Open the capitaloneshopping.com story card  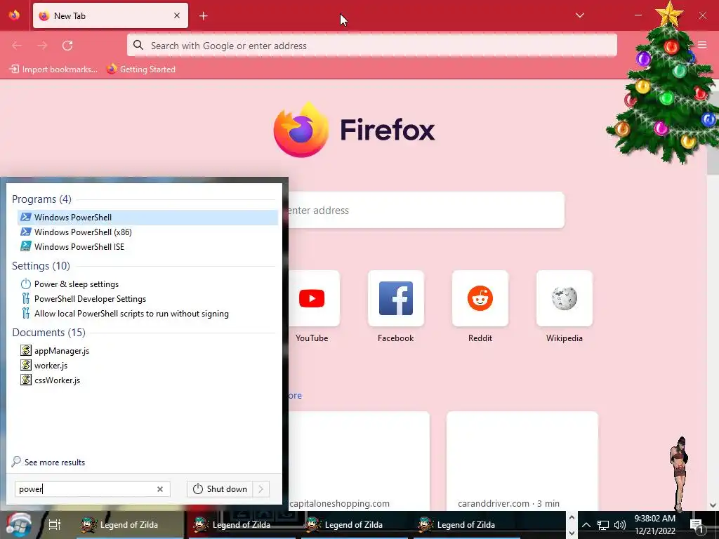[x=359, y=461]
